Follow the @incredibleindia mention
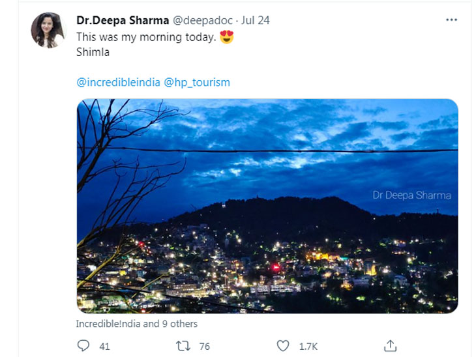This screenshot has height=357, width=476. coord(119,82)
